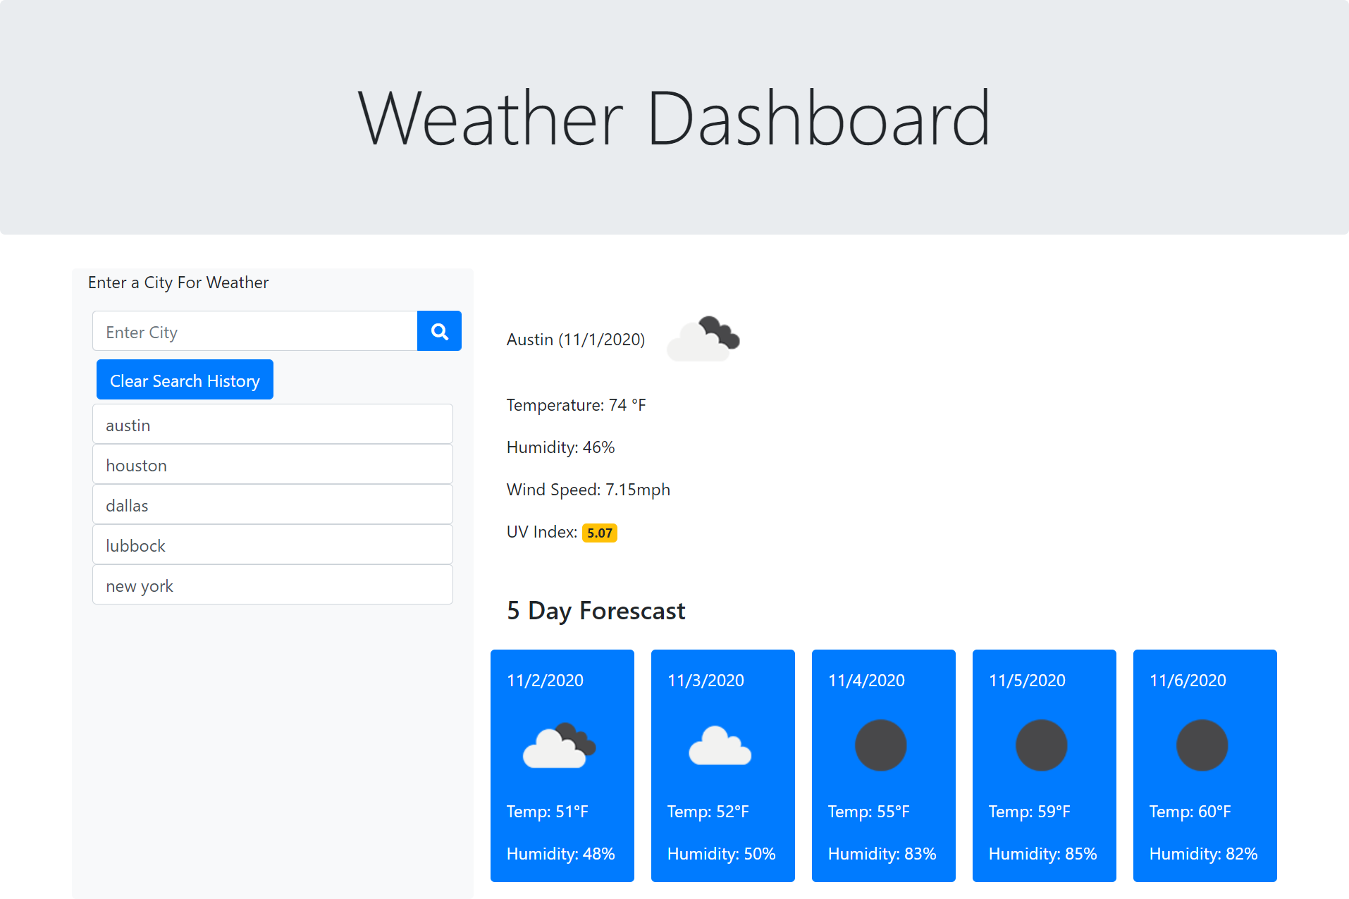Image resolution: width=1349 pixels, height=899 pixels.
Task: Click the Austin (11/1/2020) label
Action: [575, 339]
